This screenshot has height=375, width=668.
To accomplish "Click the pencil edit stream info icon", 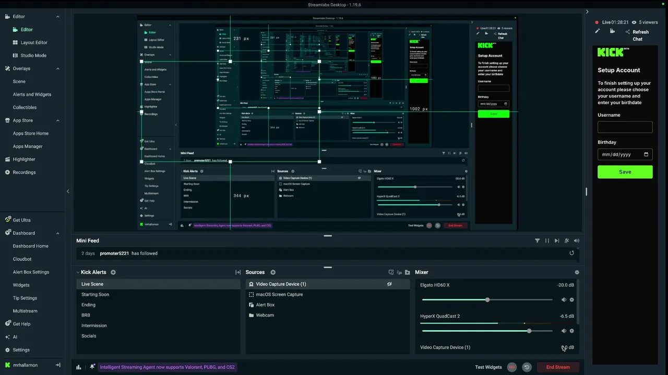I will 598,31.
